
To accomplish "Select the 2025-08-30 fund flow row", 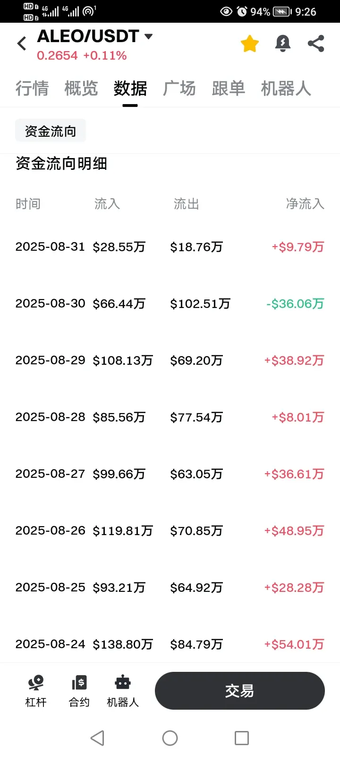I will [x=170, y=303].
